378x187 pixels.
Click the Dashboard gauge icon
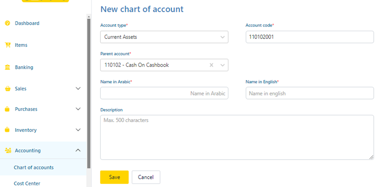[x=7, y=23]
